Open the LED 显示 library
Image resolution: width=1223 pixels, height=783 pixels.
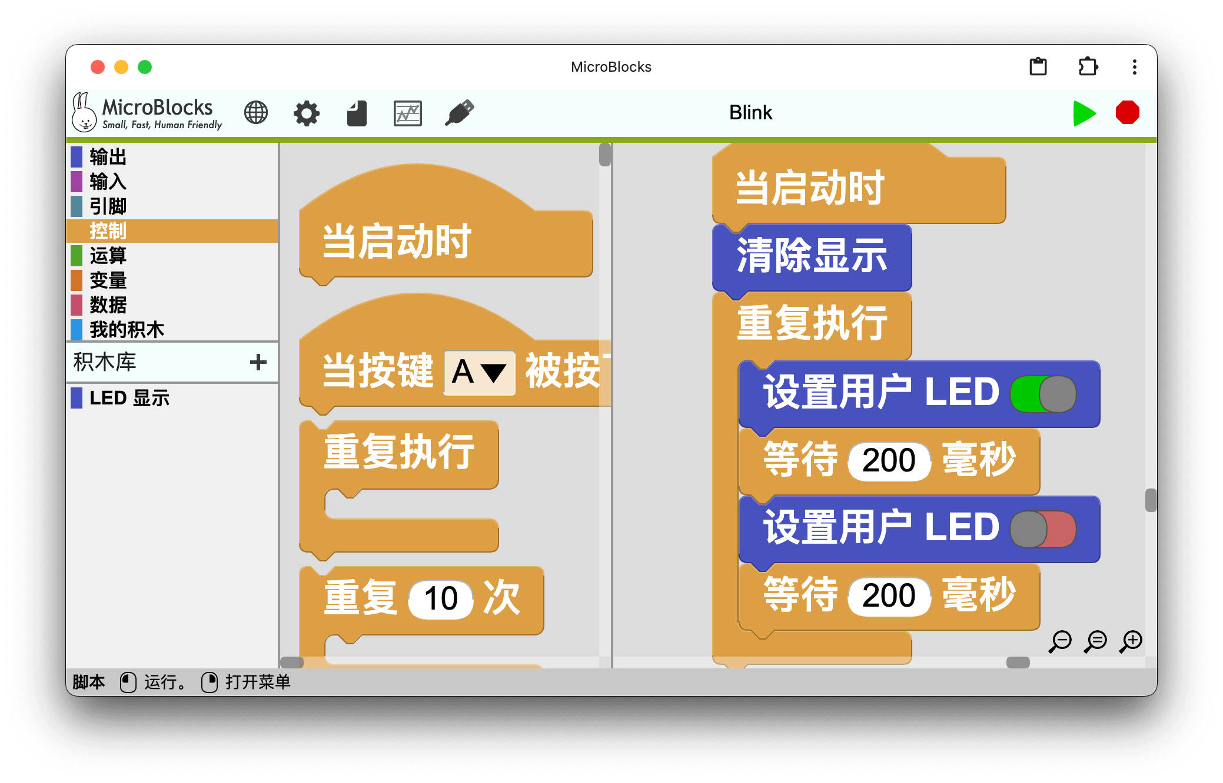tap(129, 398)
